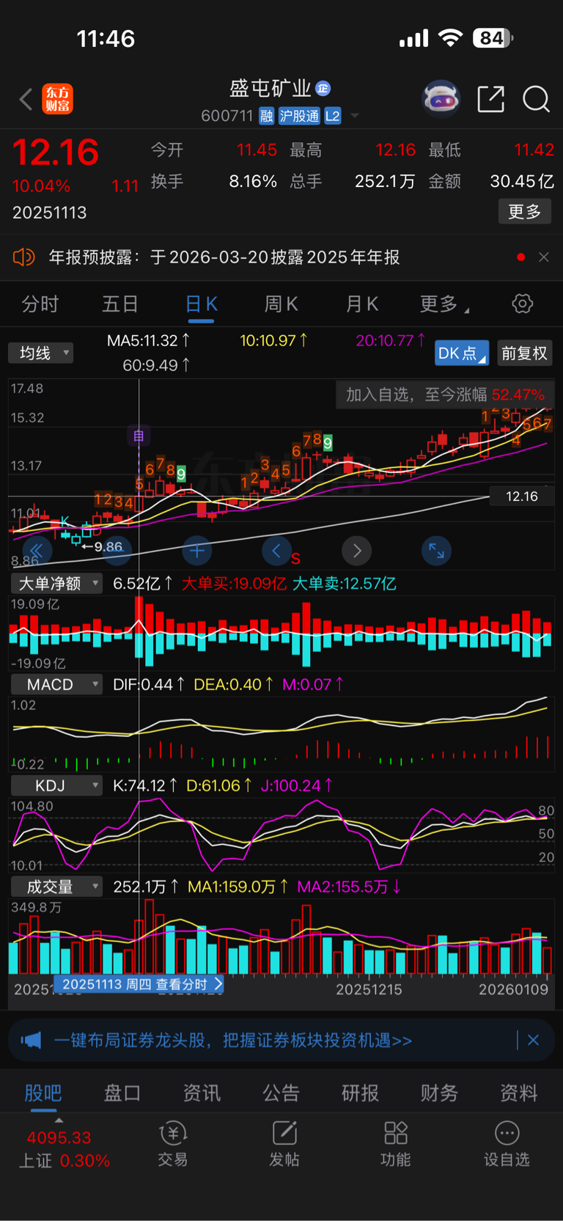
Task: Open the 资料 tab
Action: coord(518,1093)
